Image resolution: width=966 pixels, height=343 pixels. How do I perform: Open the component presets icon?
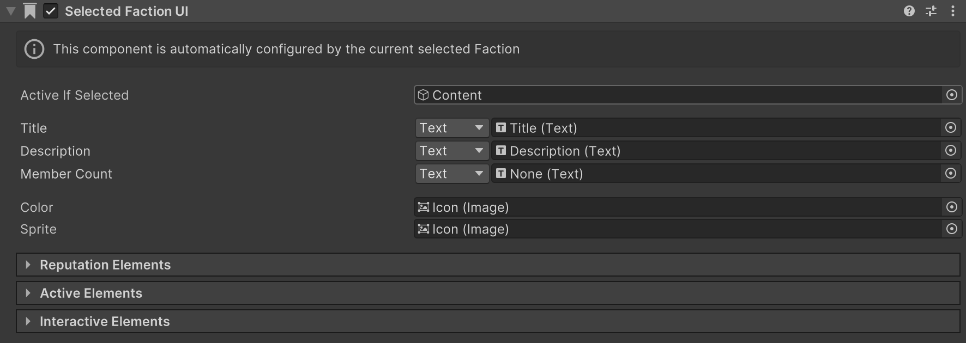(x=931, y=11)
